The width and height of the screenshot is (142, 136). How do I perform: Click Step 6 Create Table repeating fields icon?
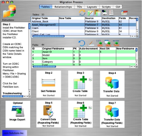[80, 111]
